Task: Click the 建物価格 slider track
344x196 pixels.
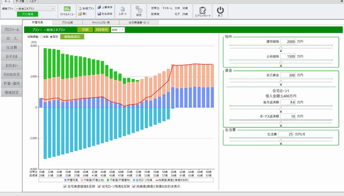Action: [281, 47]
